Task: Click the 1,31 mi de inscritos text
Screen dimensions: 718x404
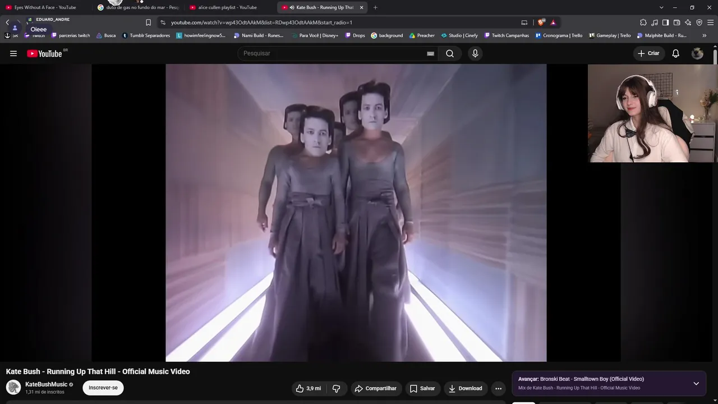Action: (45, 392)
